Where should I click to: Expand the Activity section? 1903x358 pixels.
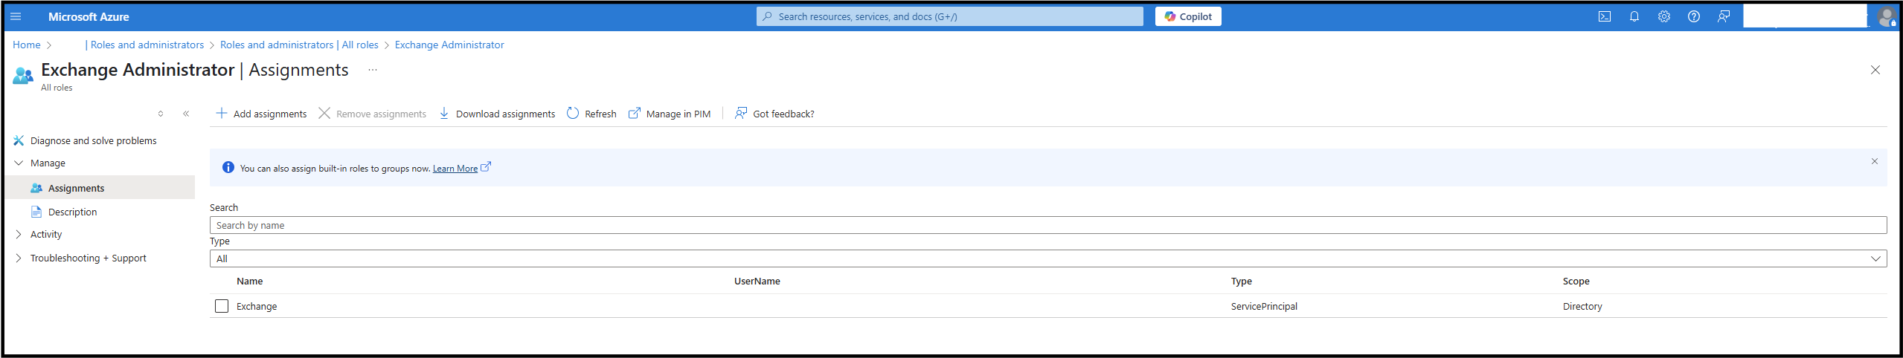click(x=46, y=234)
